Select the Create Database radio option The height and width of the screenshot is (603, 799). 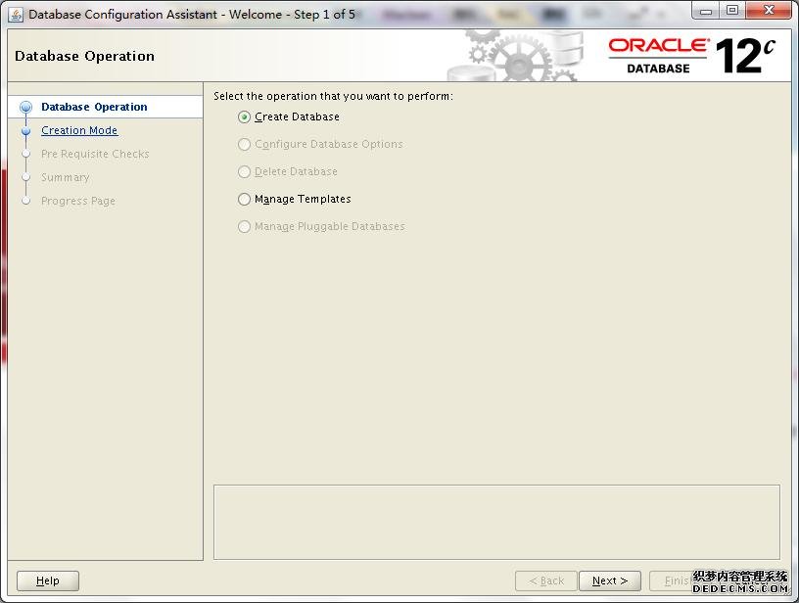click(x=245, y=116)
